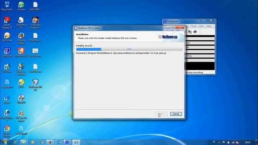
Task: Launch UltraISO desktop shortcut
Action: [21, 99]
